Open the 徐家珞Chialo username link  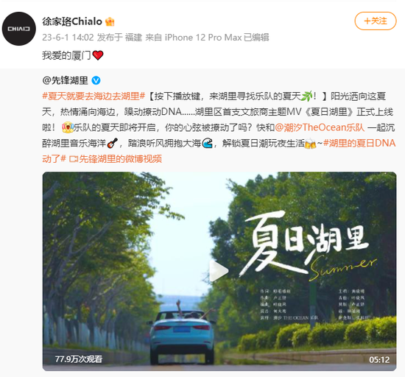(72, 21)
